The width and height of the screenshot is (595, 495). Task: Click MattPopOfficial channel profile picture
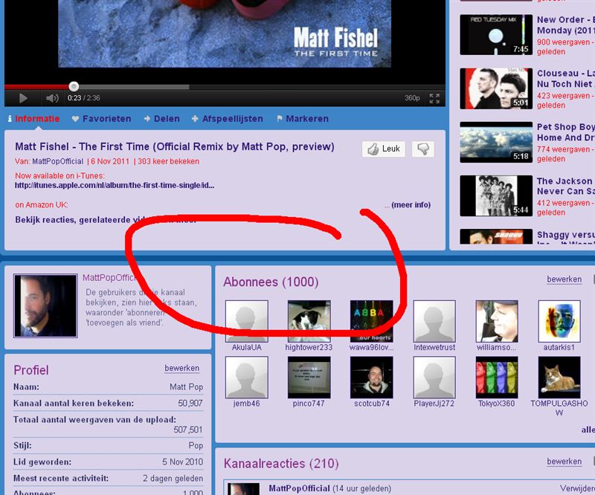point(45,305)
